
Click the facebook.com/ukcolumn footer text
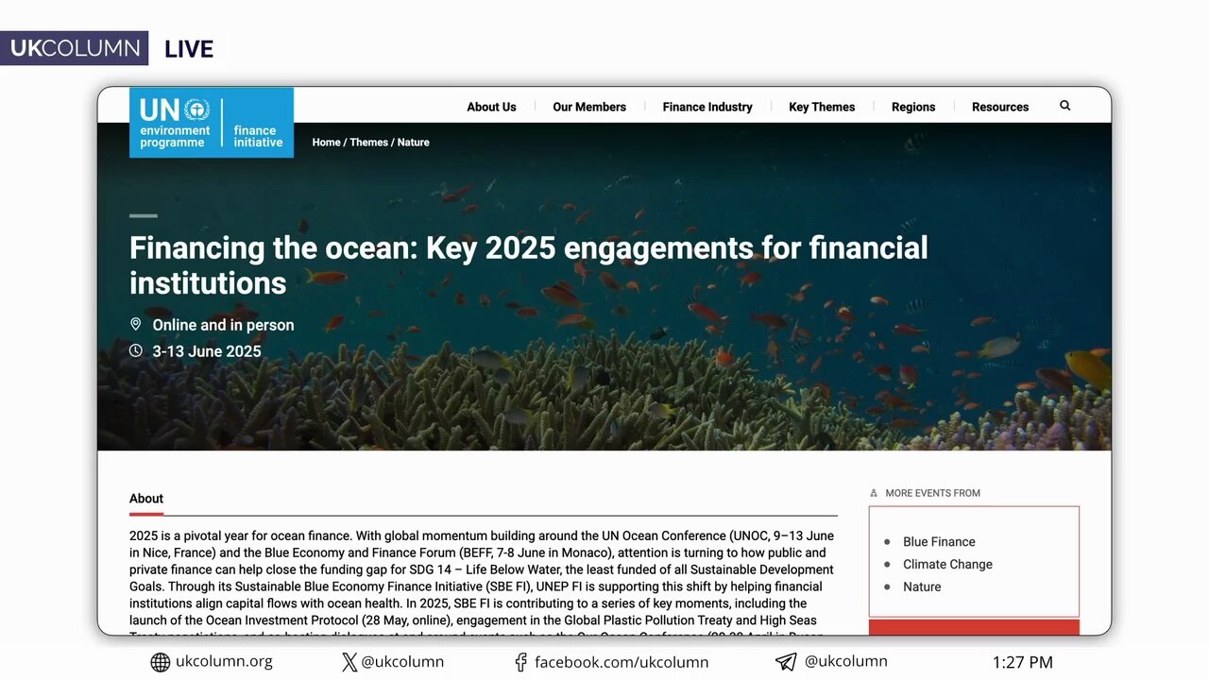point(622,662)
